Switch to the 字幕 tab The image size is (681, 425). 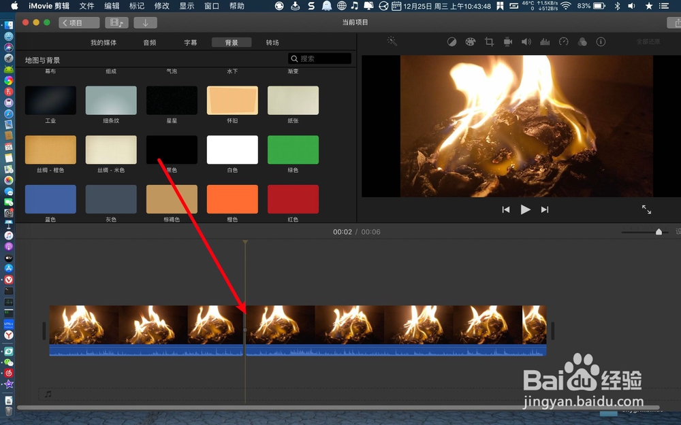click(191, 42)
